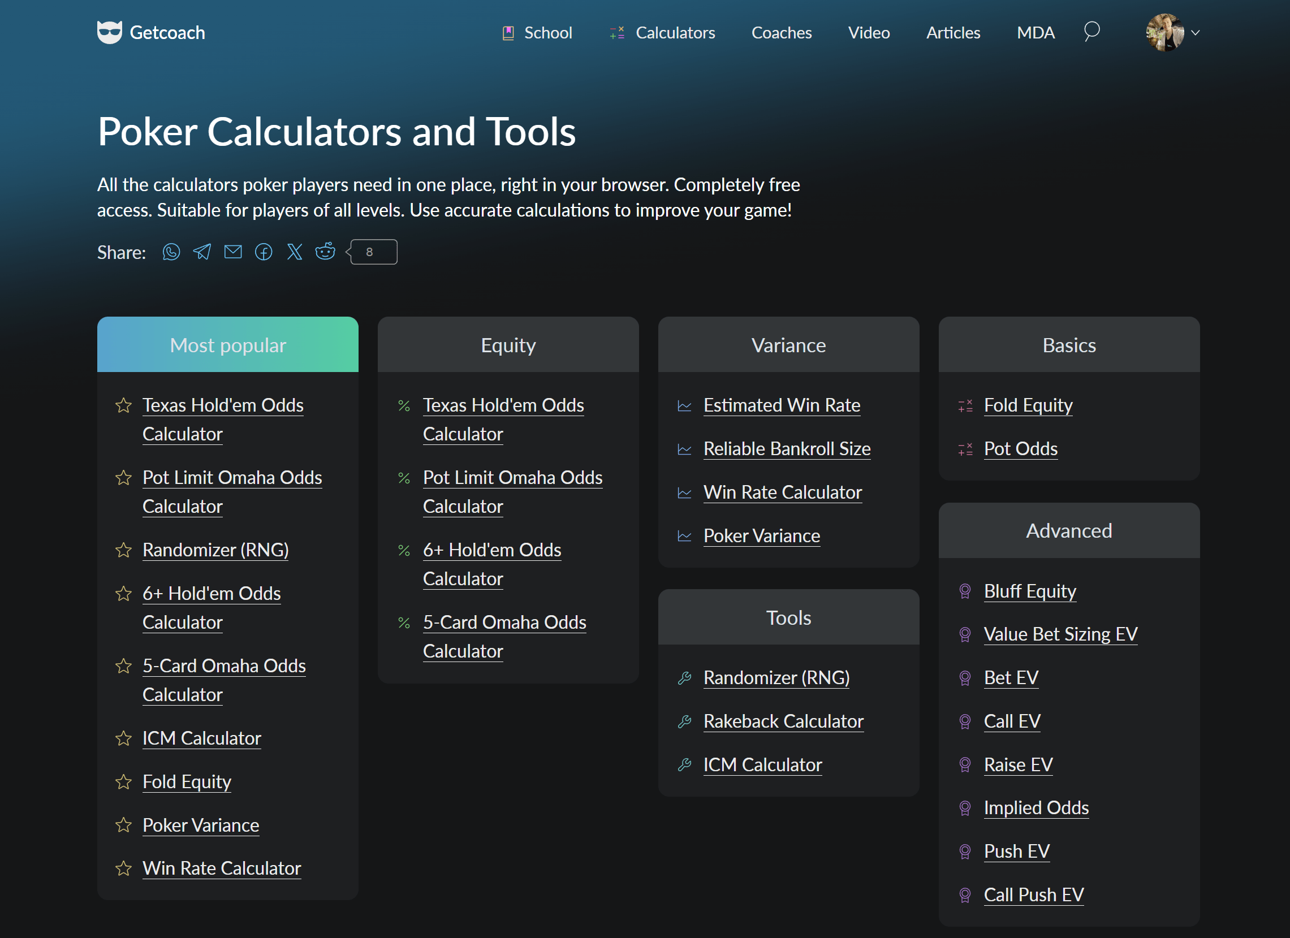
Task: Expand the profile account dropdown chevron
Action: pyautogui.click(x=1196, y=33)
